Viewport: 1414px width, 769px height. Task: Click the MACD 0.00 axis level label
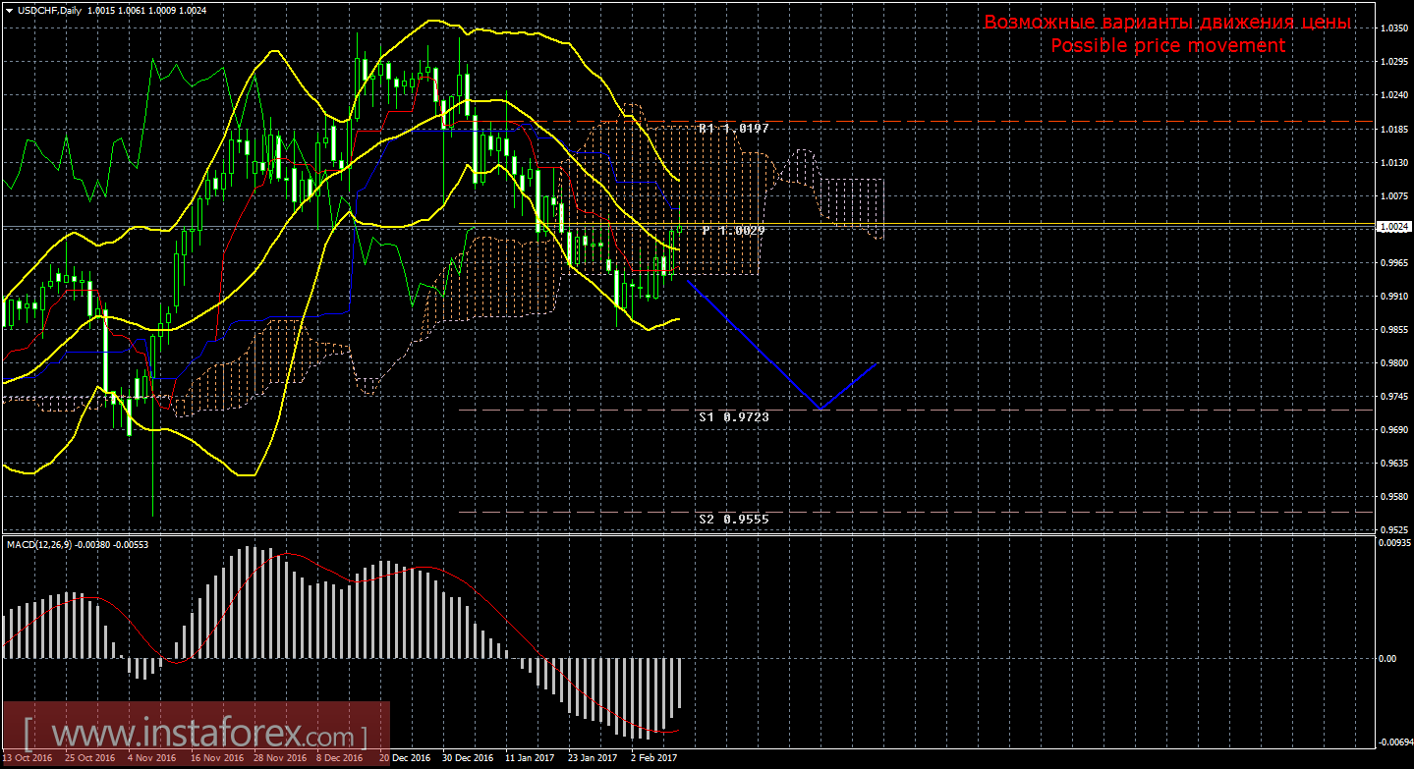pyautogui.click(x=1386, y=658)
